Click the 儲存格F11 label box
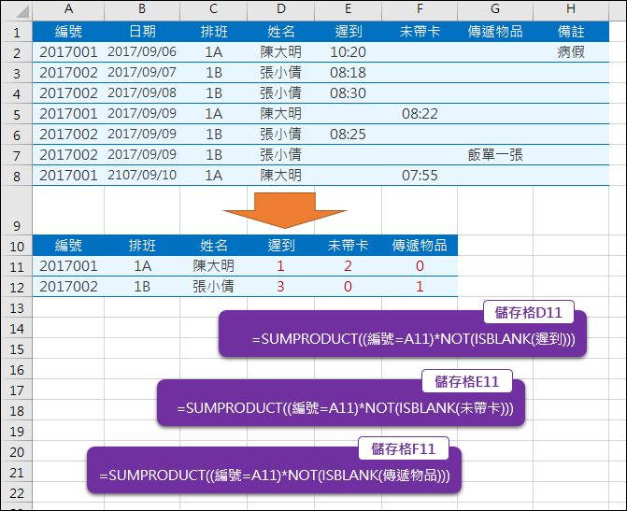 coord(404,448)
